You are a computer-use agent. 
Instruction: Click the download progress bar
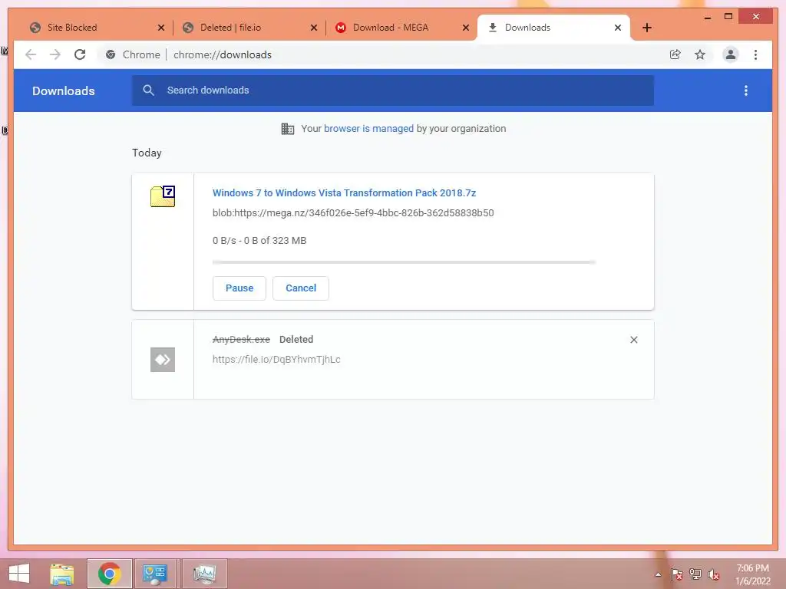click(404, 262)
